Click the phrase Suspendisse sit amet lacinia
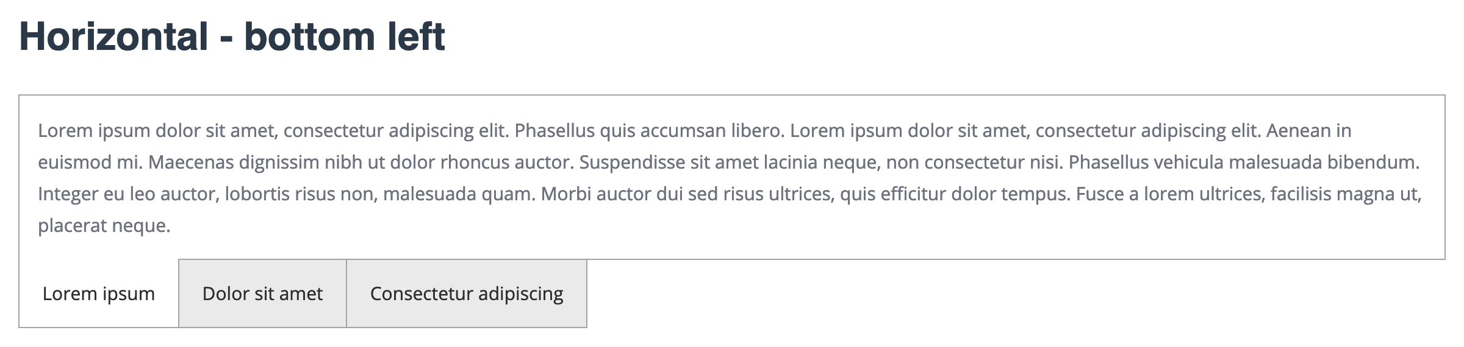This screenshot has width=1464, height=347. tap(698, 163)
